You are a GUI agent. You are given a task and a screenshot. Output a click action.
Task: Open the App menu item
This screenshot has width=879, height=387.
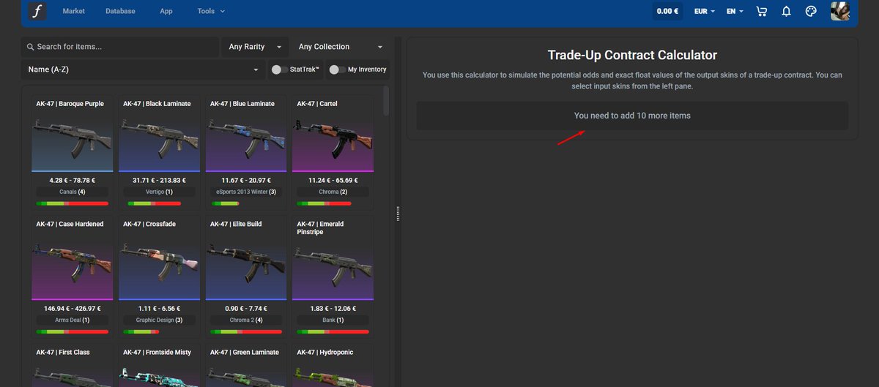tap(166, 11)
